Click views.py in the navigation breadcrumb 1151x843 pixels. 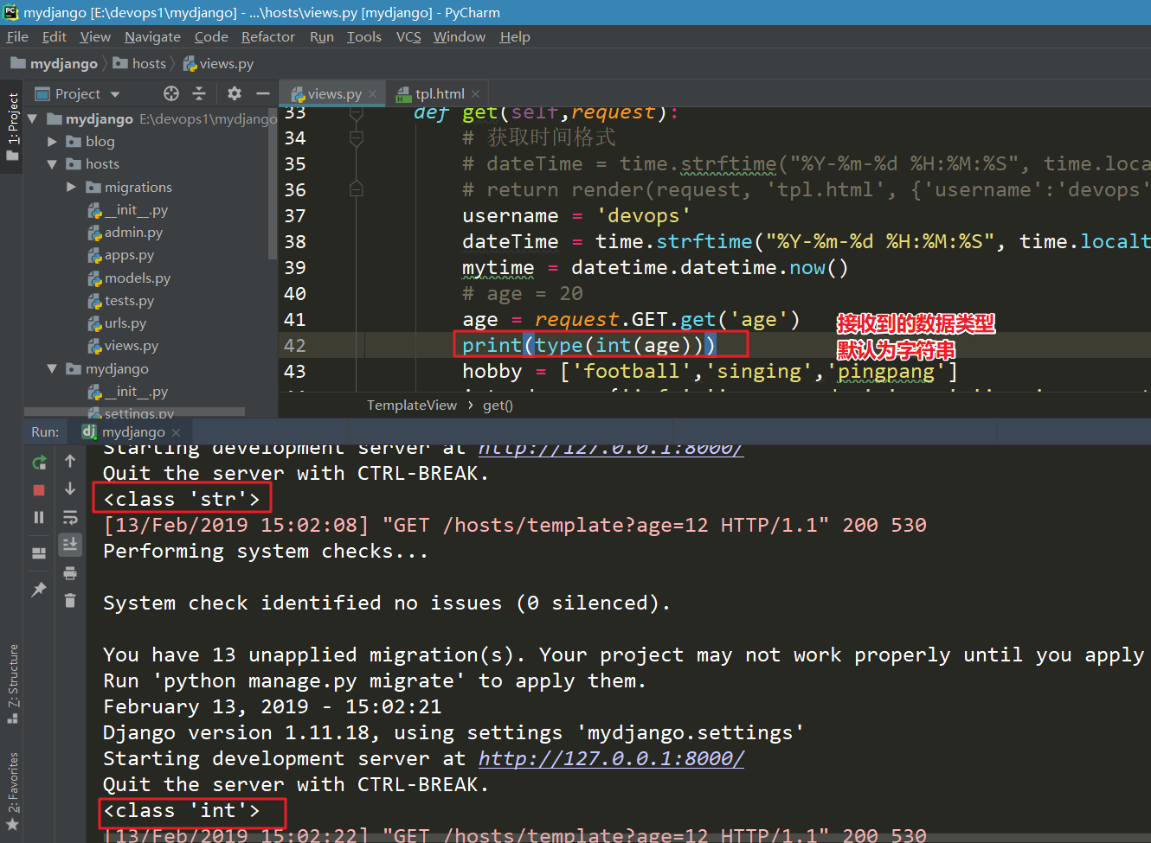tap(218, 63)
